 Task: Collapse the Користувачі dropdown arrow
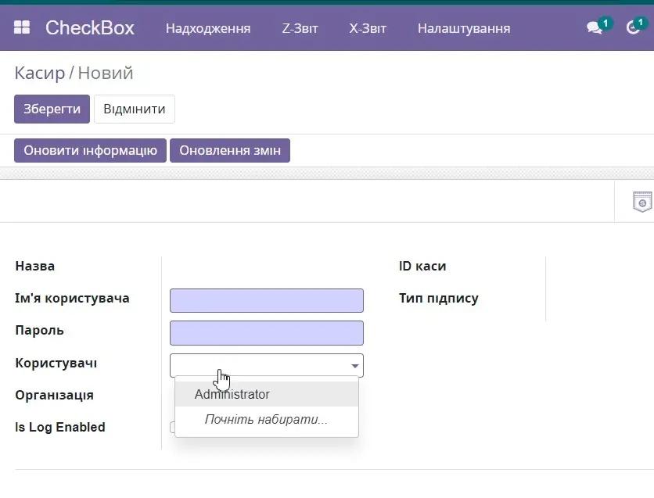tap(355, 366)
